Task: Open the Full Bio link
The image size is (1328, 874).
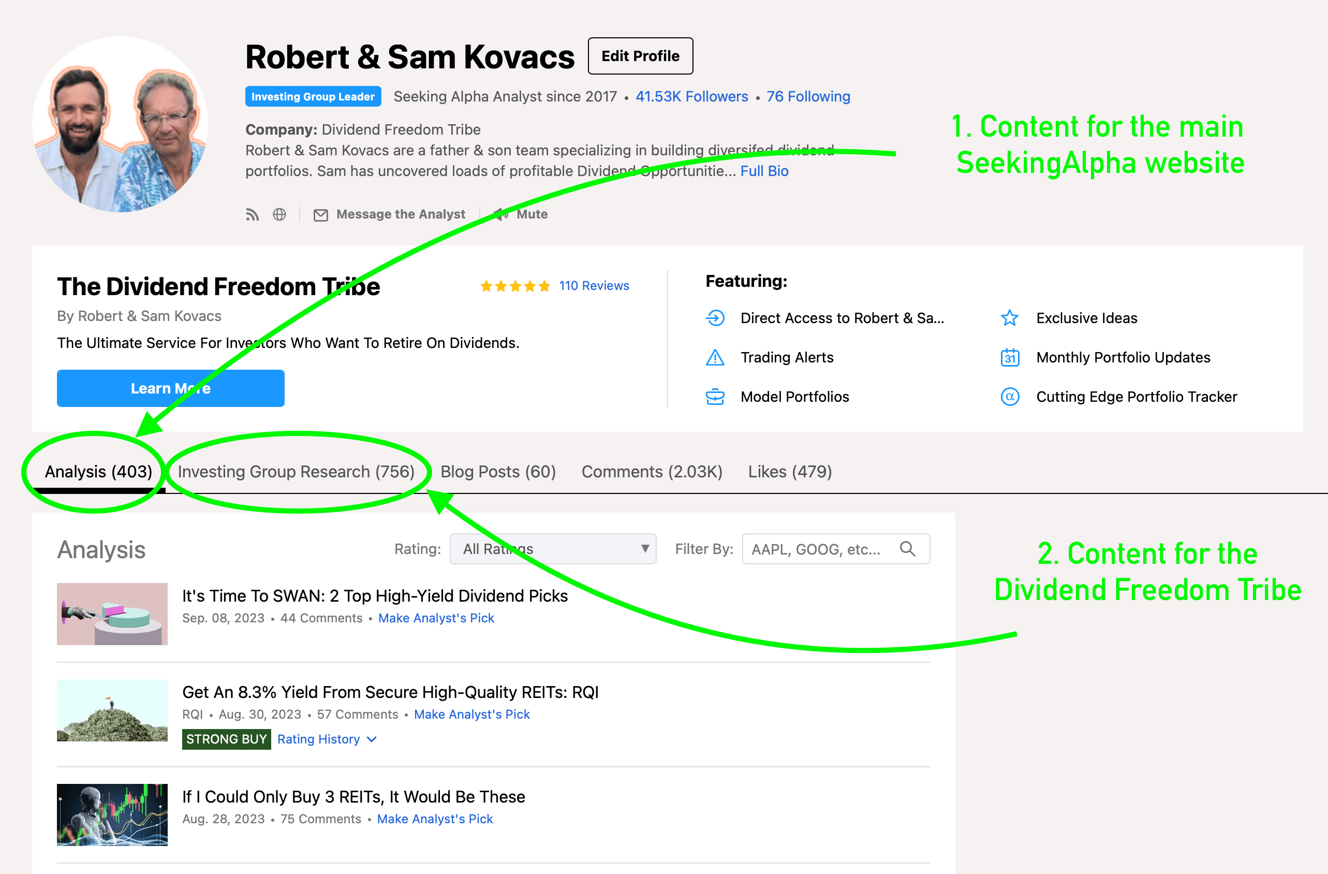Action: [x=764, y=171]
